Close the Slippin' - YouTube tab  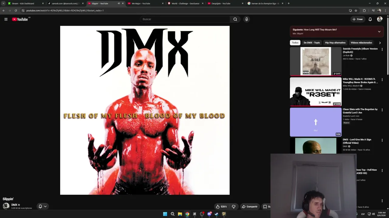(123, 3)
